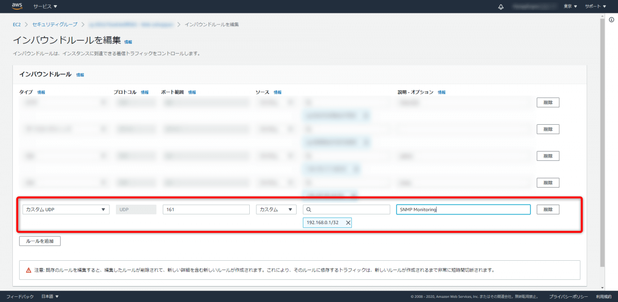Open the 日本語 language selector
This screenshot has width=618, height=302.
coord(50,296)
